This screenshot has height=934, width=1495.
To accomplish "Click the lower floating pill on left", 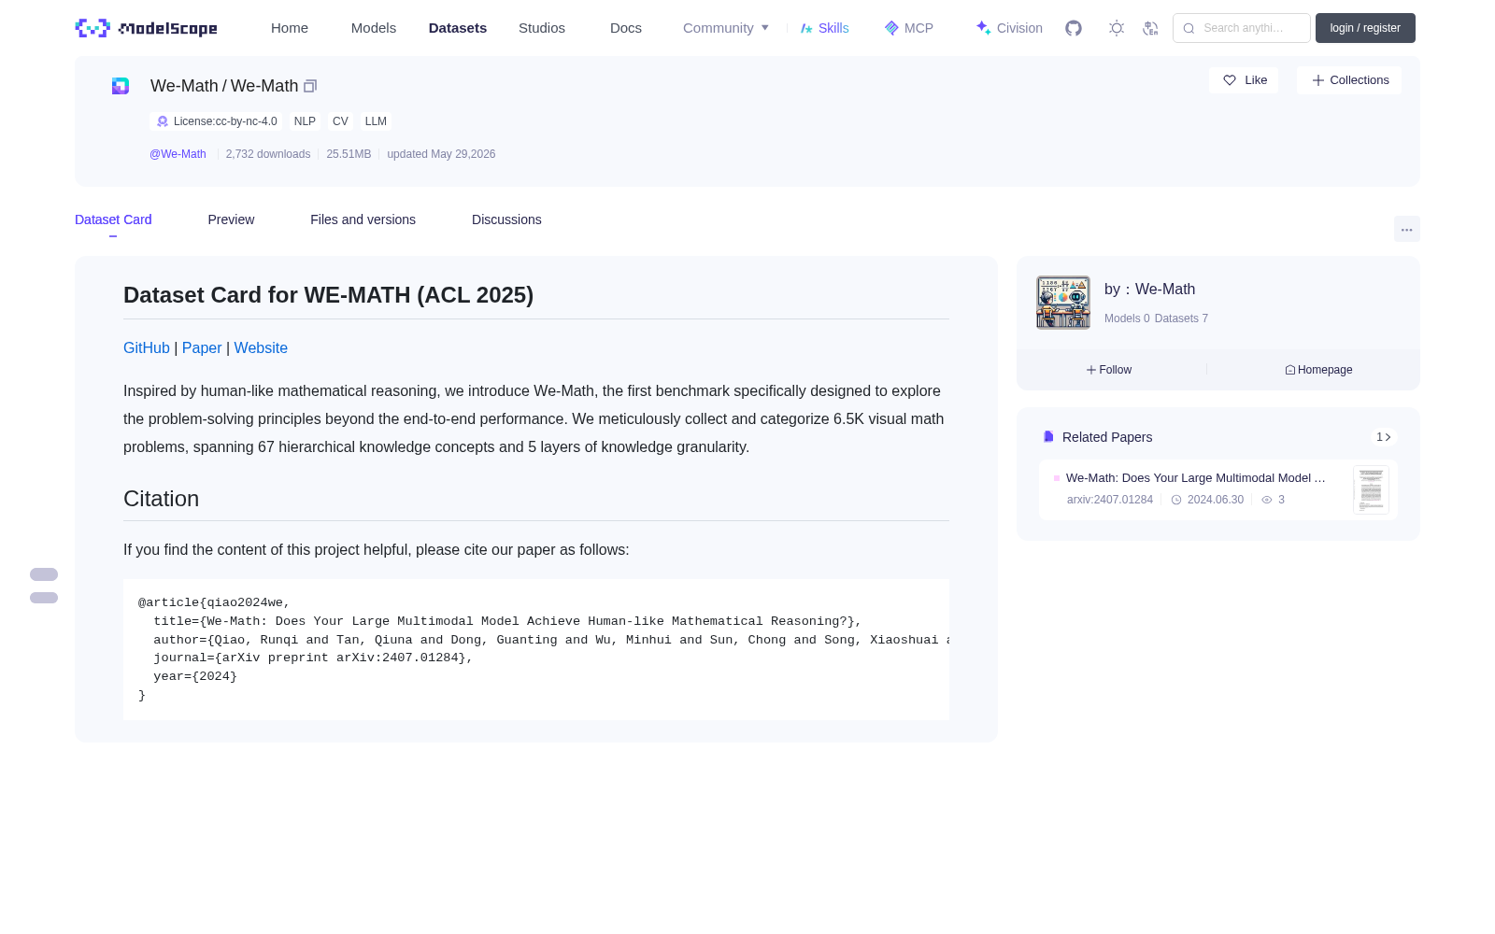I will (44, 598).
